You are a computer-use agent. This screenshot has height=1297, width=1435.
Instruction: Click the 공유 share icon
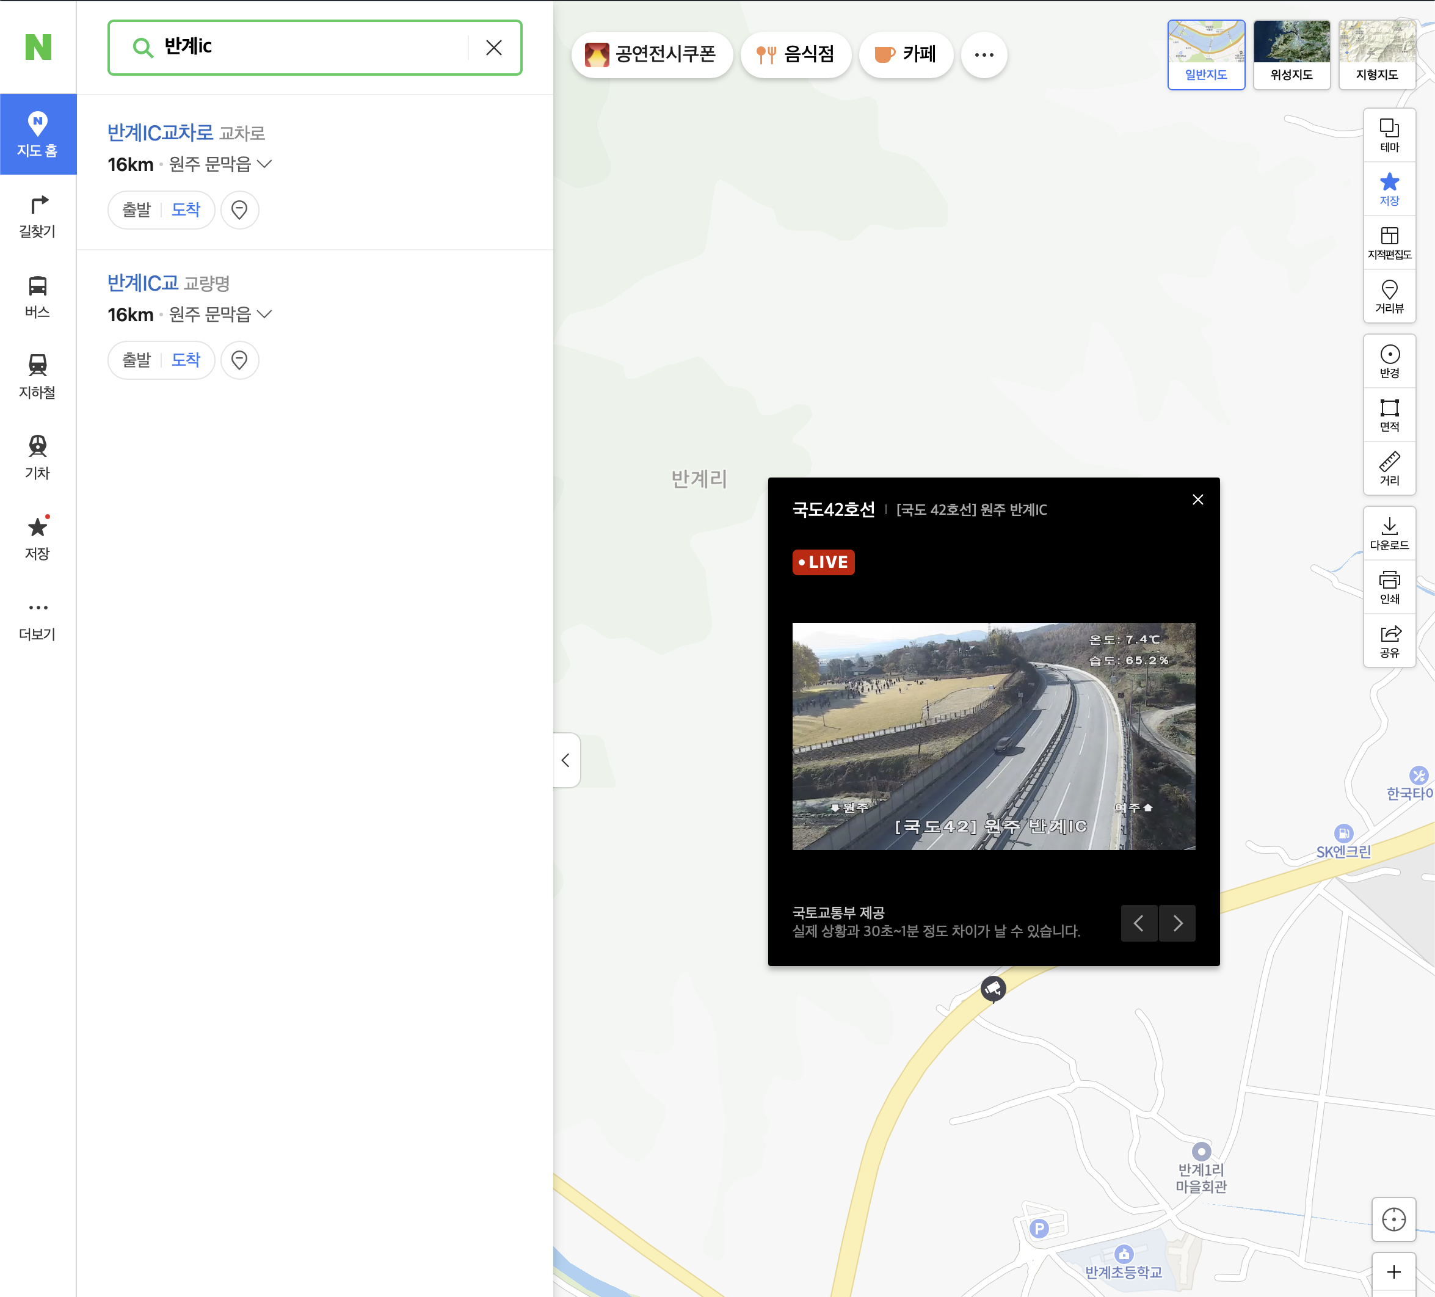[x=1389, y=641]
